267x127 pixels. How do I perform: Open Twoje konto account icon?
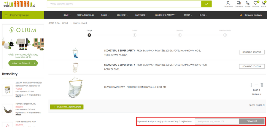(228, 3)
